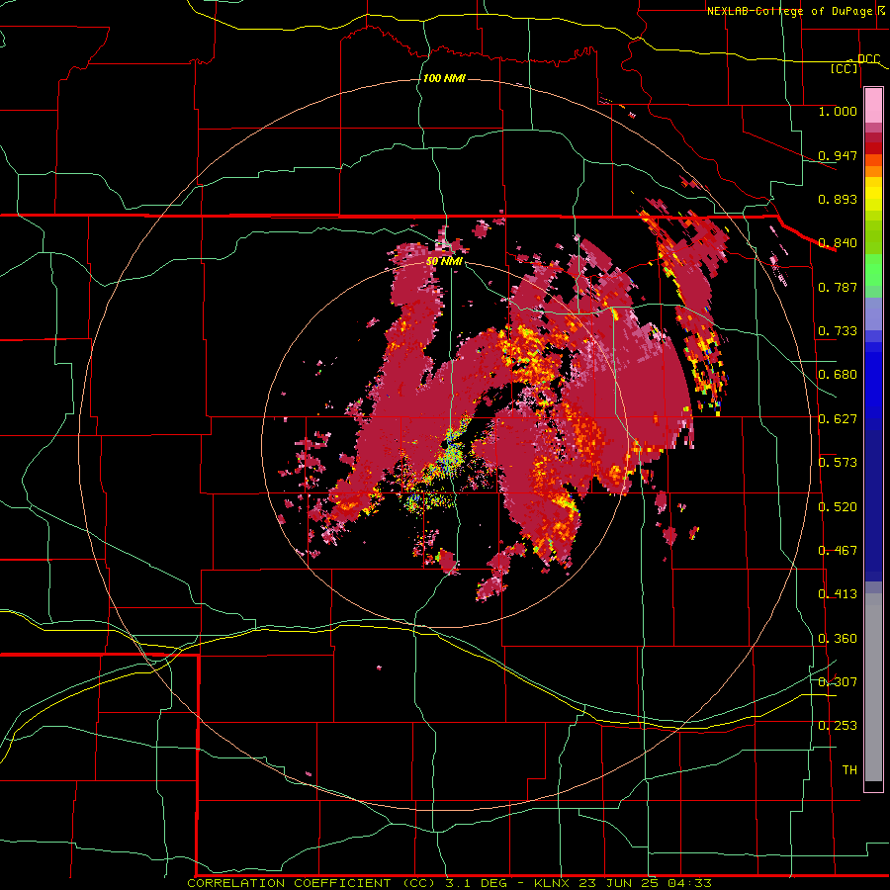
Task: Click the 0.627 value on color scale
Action: tap(838, 419)
